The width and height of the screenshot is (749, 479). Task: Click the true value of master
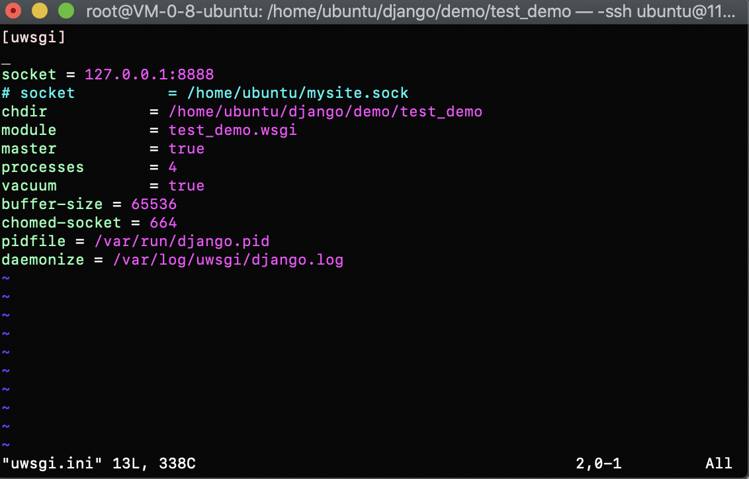coord(187,148)
